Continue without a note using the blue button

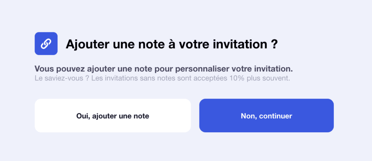[x=266, y=116]
